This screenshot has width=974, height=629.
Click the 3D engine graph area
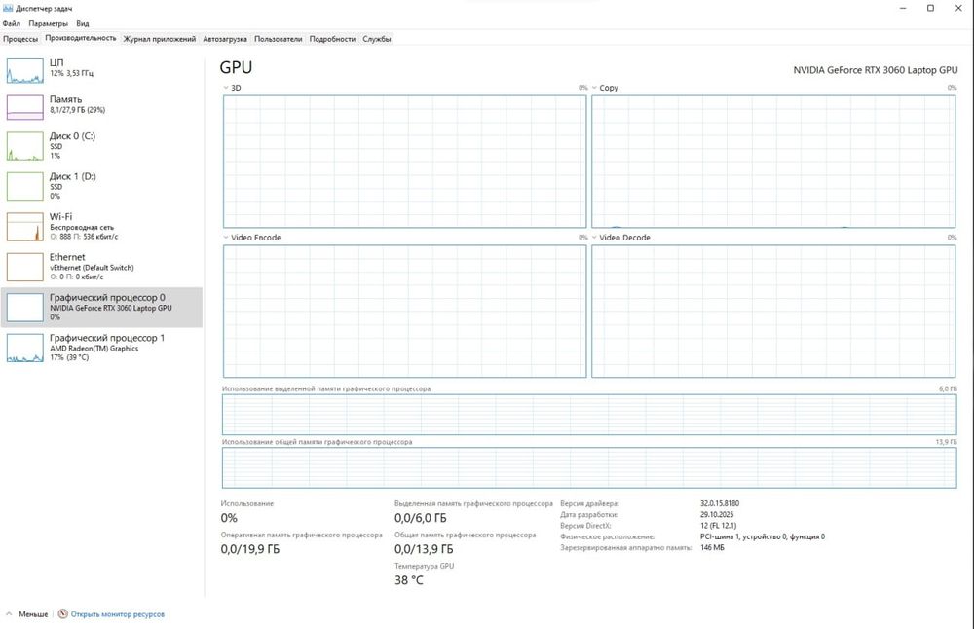click(x=404, y=162)
